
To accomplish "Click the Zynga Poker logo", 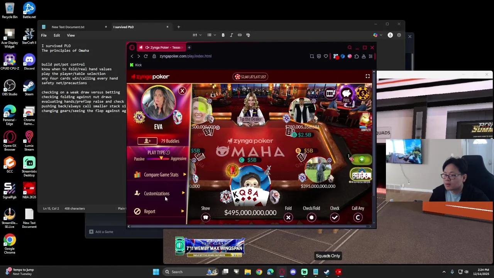I will (151, 76).
